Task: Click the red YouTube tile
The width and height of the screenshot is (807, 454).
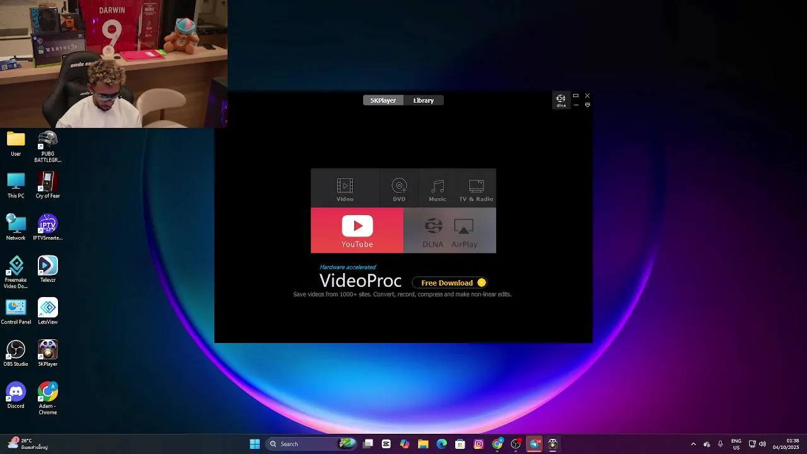Action: [357, 231]
